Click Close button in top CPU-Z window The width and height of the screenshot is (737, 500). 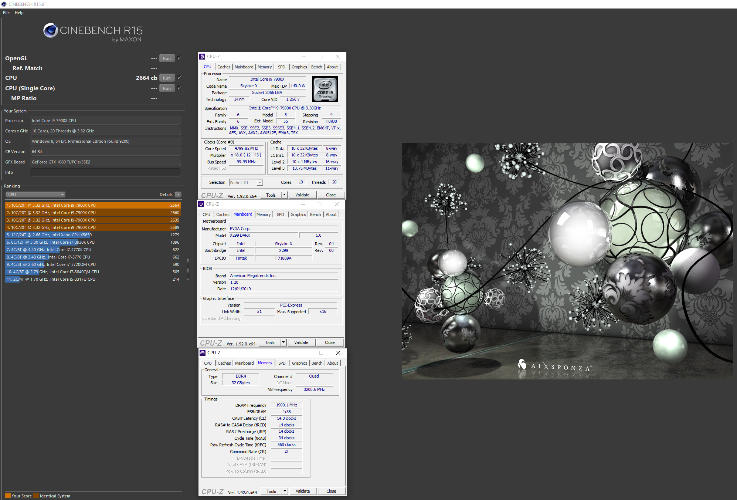331,195
